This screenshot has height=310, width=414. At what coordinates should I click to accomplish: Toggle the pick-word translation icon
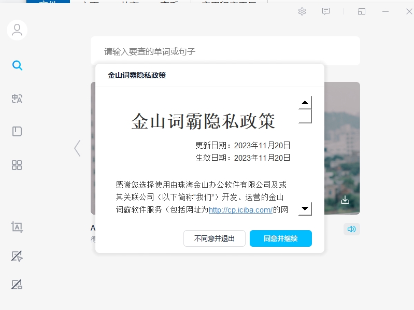(x=17, y=256)
